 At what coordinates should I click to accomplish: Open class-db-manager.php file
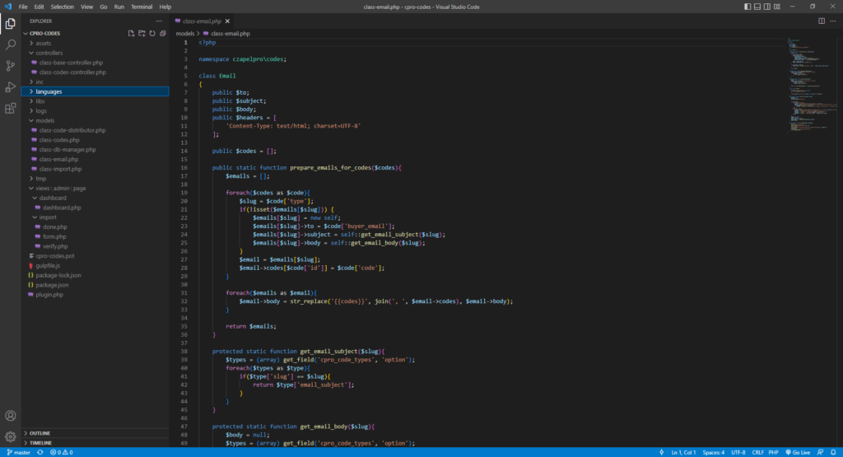coord(68,150)
